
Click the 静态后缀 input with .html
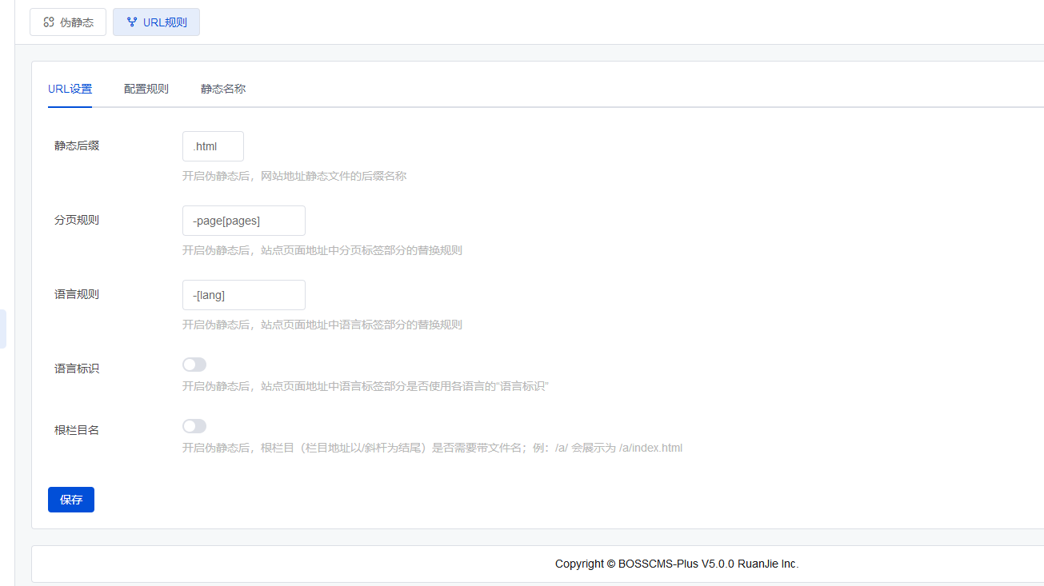[x=213, y=146]
